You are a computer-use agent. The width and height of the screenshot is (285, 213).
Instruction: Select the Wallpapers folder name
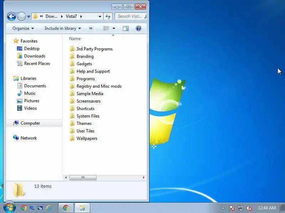click(x=87, y=138)
